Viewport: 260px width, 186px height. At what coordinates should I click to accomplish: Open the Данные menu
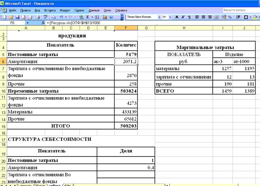(x=94, y=10)
